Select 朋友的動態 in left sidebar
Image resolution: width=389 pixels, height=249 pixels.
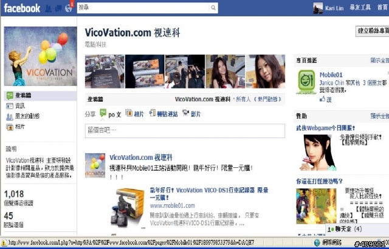pyautogui.click(x=27, y=116)
